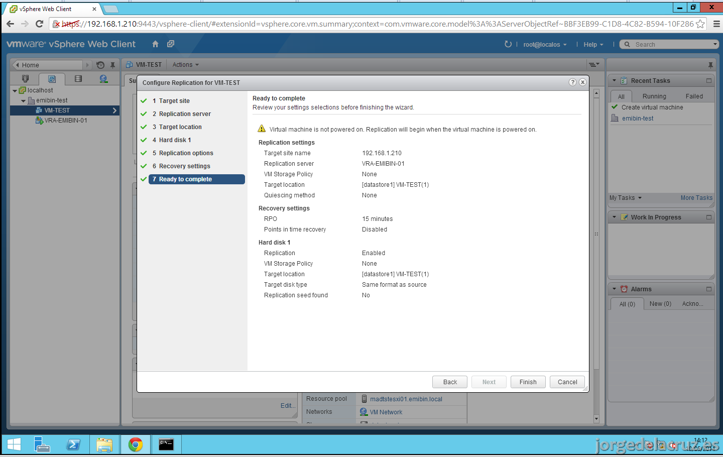This screenshot has width=723, height=457.
Task: Expand the VM-TEST navigator arrow
Action: [x=114, y=110]
